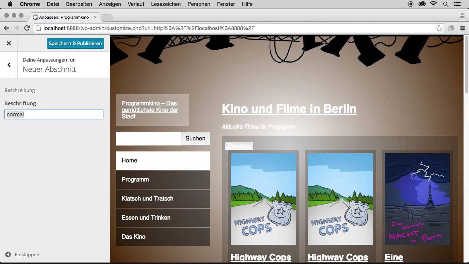Screen dimensions: 469x264
Task: Click the screen recording status icon
Action: pyautogui.click(x=410, y=4)
